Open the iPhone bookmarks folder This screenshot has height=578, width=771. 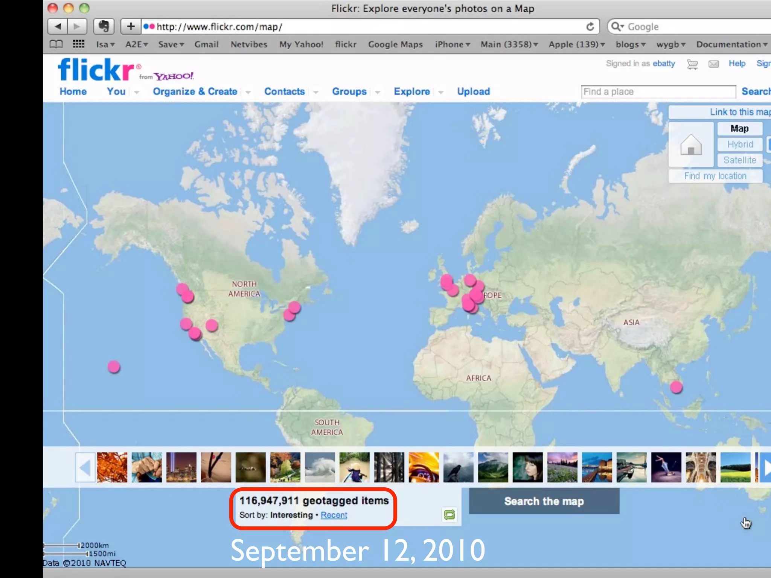(x=453, y=44)
